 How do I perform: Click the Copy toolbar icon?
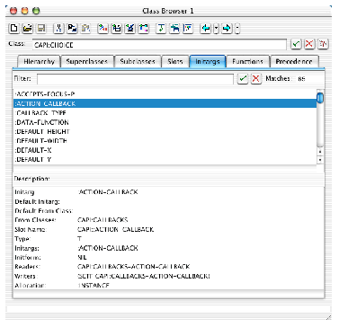click(72, 29)
